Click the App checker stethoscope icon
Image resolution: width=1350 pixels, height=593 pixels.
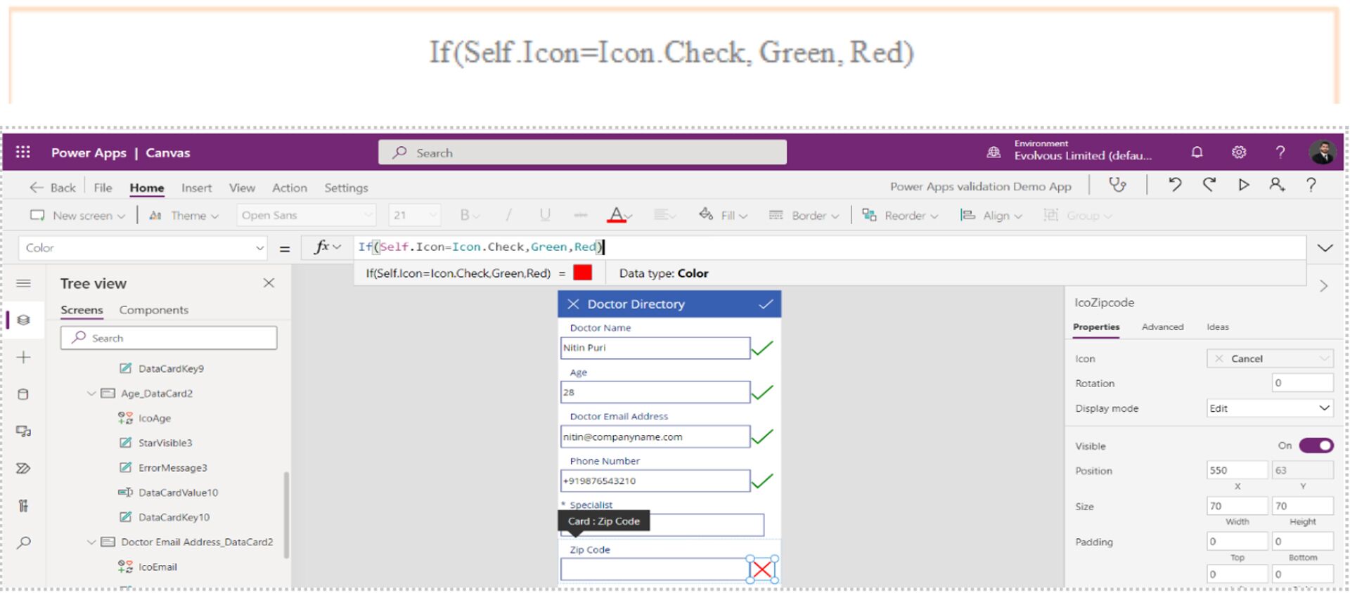[1117, 185]
